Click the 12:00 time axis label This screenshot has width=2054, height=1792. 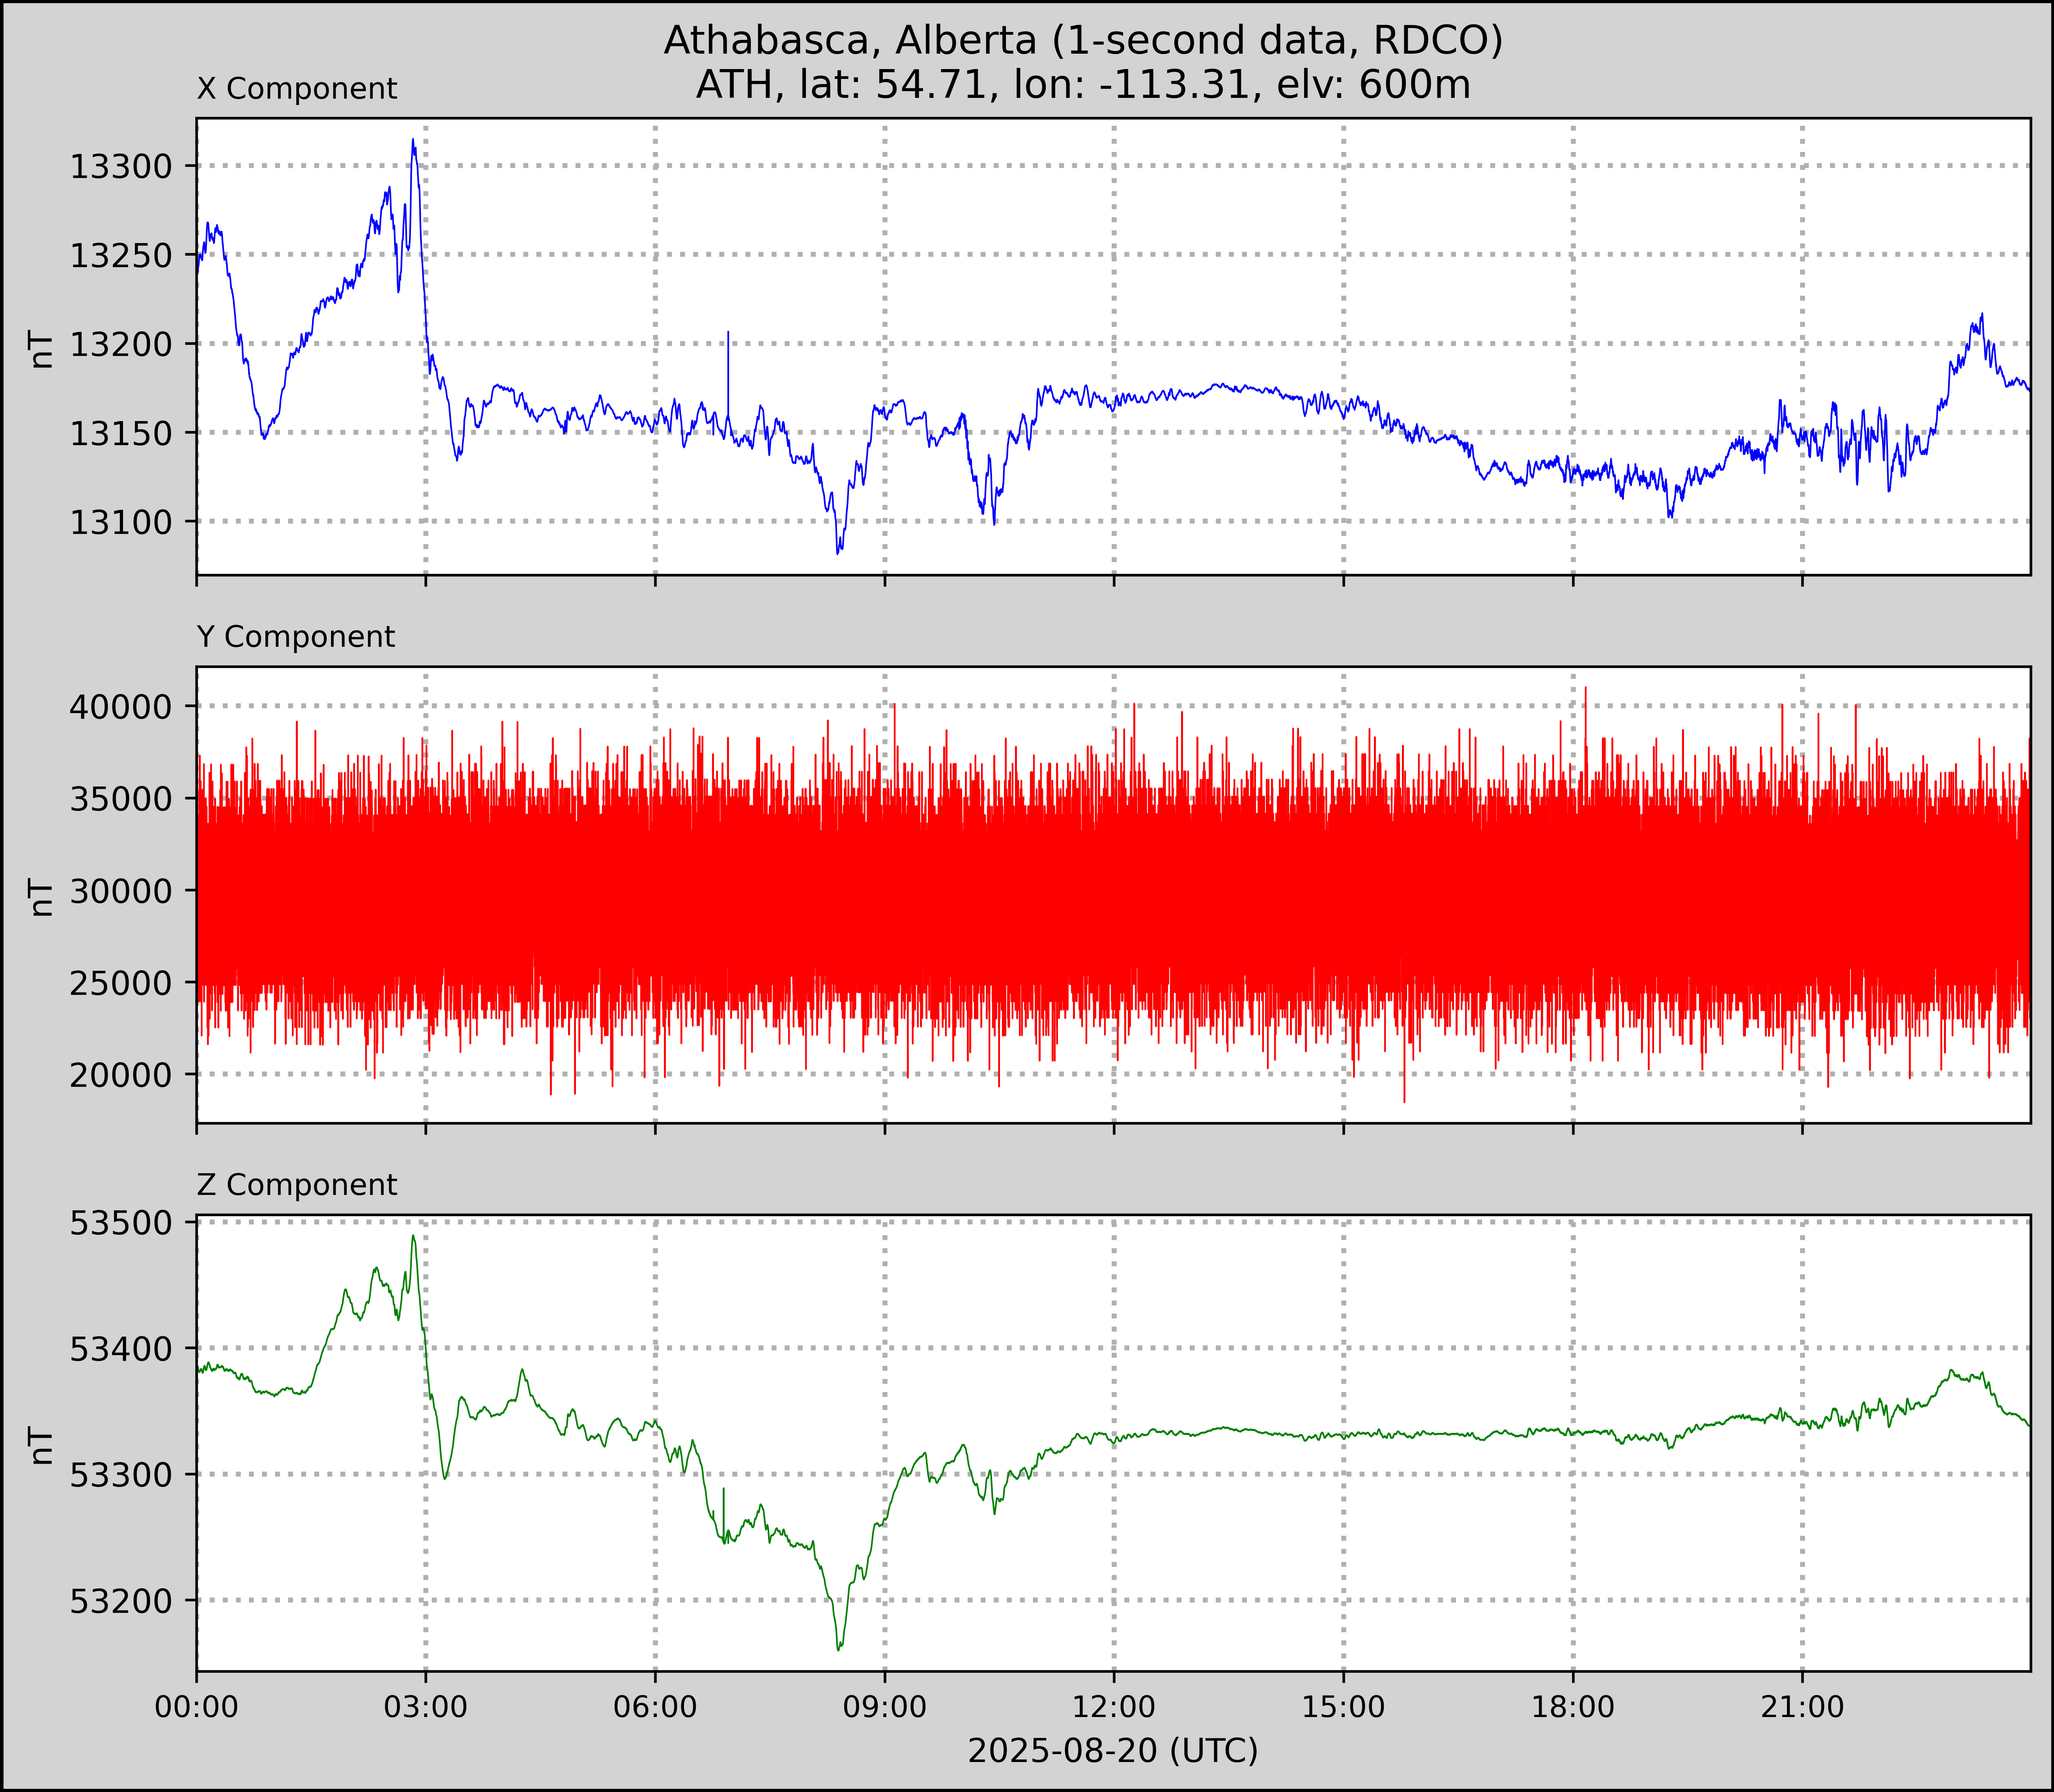click(1114, 1706)
